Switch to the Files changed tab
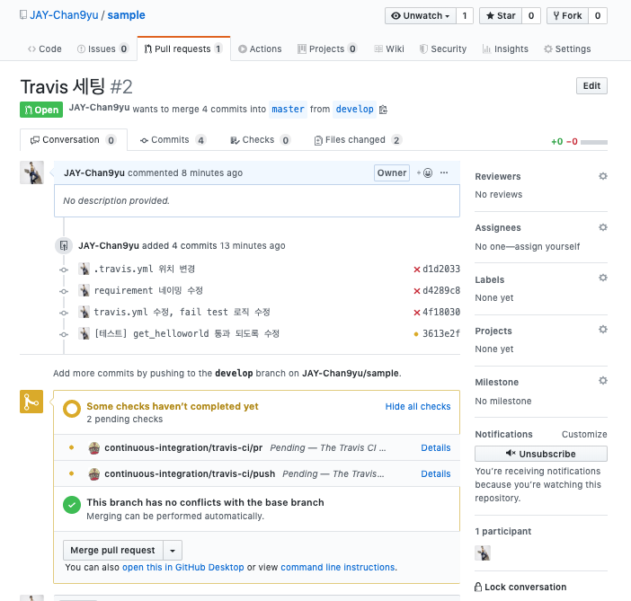The height and width of the screenshot is (601, 631). pos(358,140)
